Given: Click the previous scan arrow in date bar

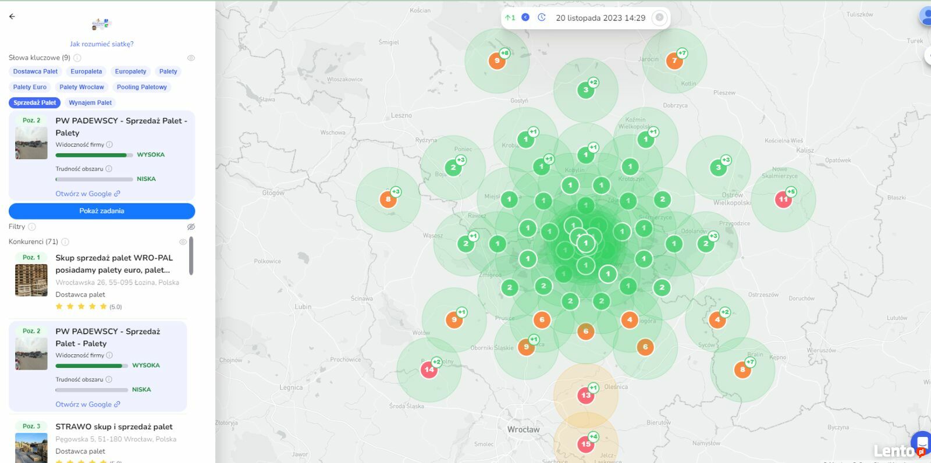Looking at the screenshot, I should (525, 17).
